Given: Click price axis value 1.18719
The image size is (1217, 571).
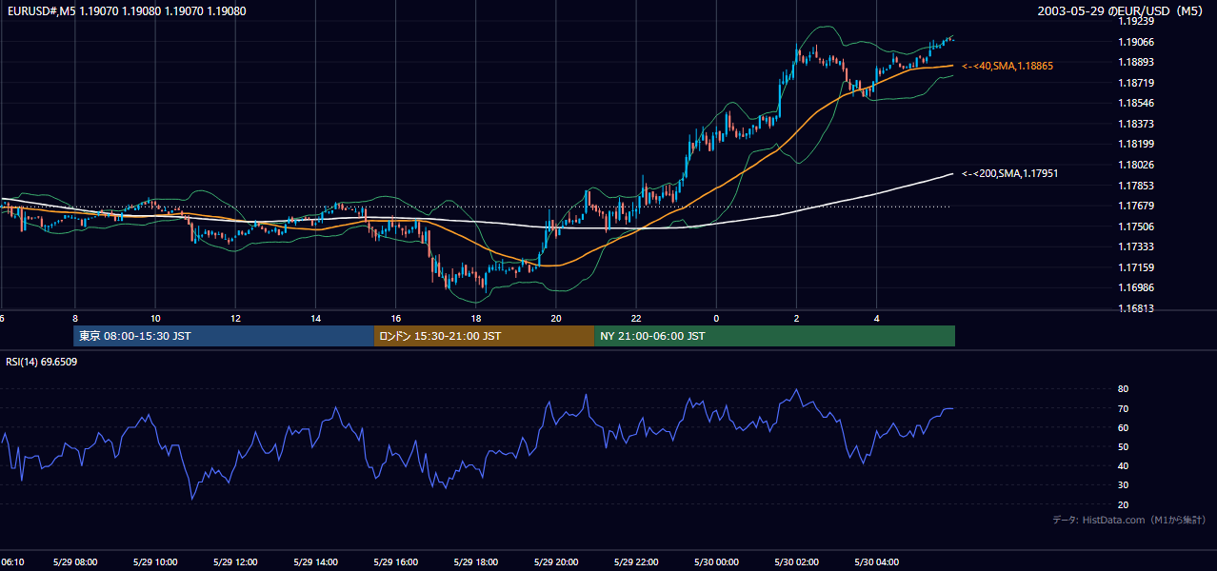Looking at the screenshot, I should click(1135, 83).
